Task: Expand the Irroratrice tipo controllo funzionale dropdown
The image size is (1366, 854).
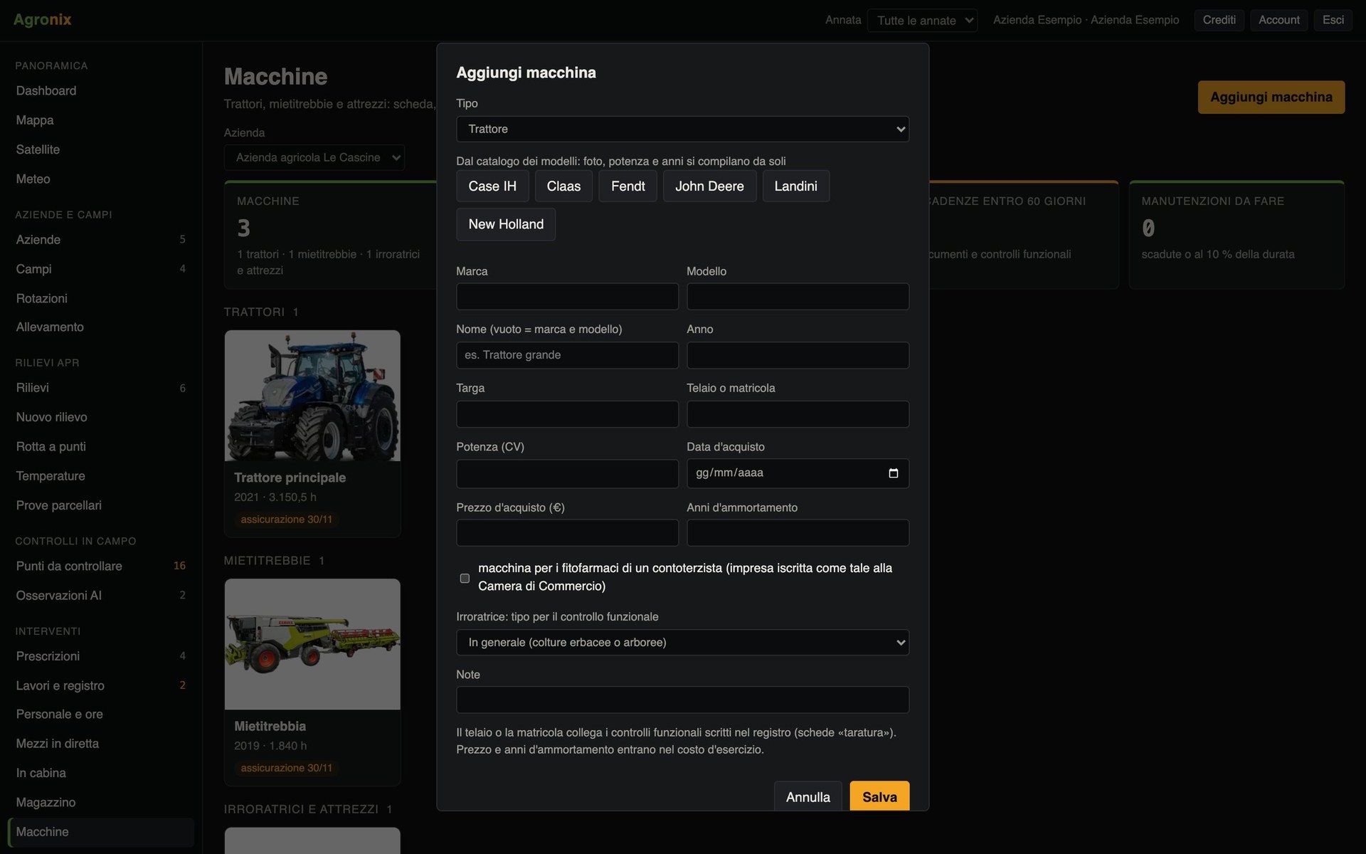Action: (x=682, y=642)
